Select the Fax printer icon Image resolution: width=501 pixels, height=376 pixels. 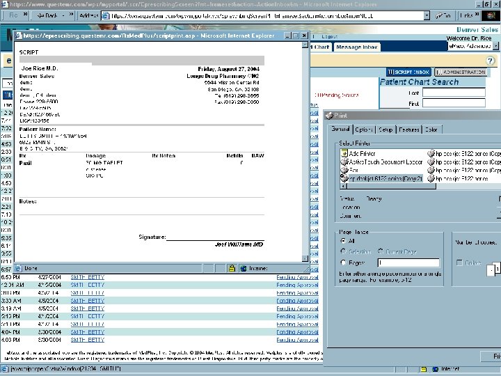click(x=344, y=170)
